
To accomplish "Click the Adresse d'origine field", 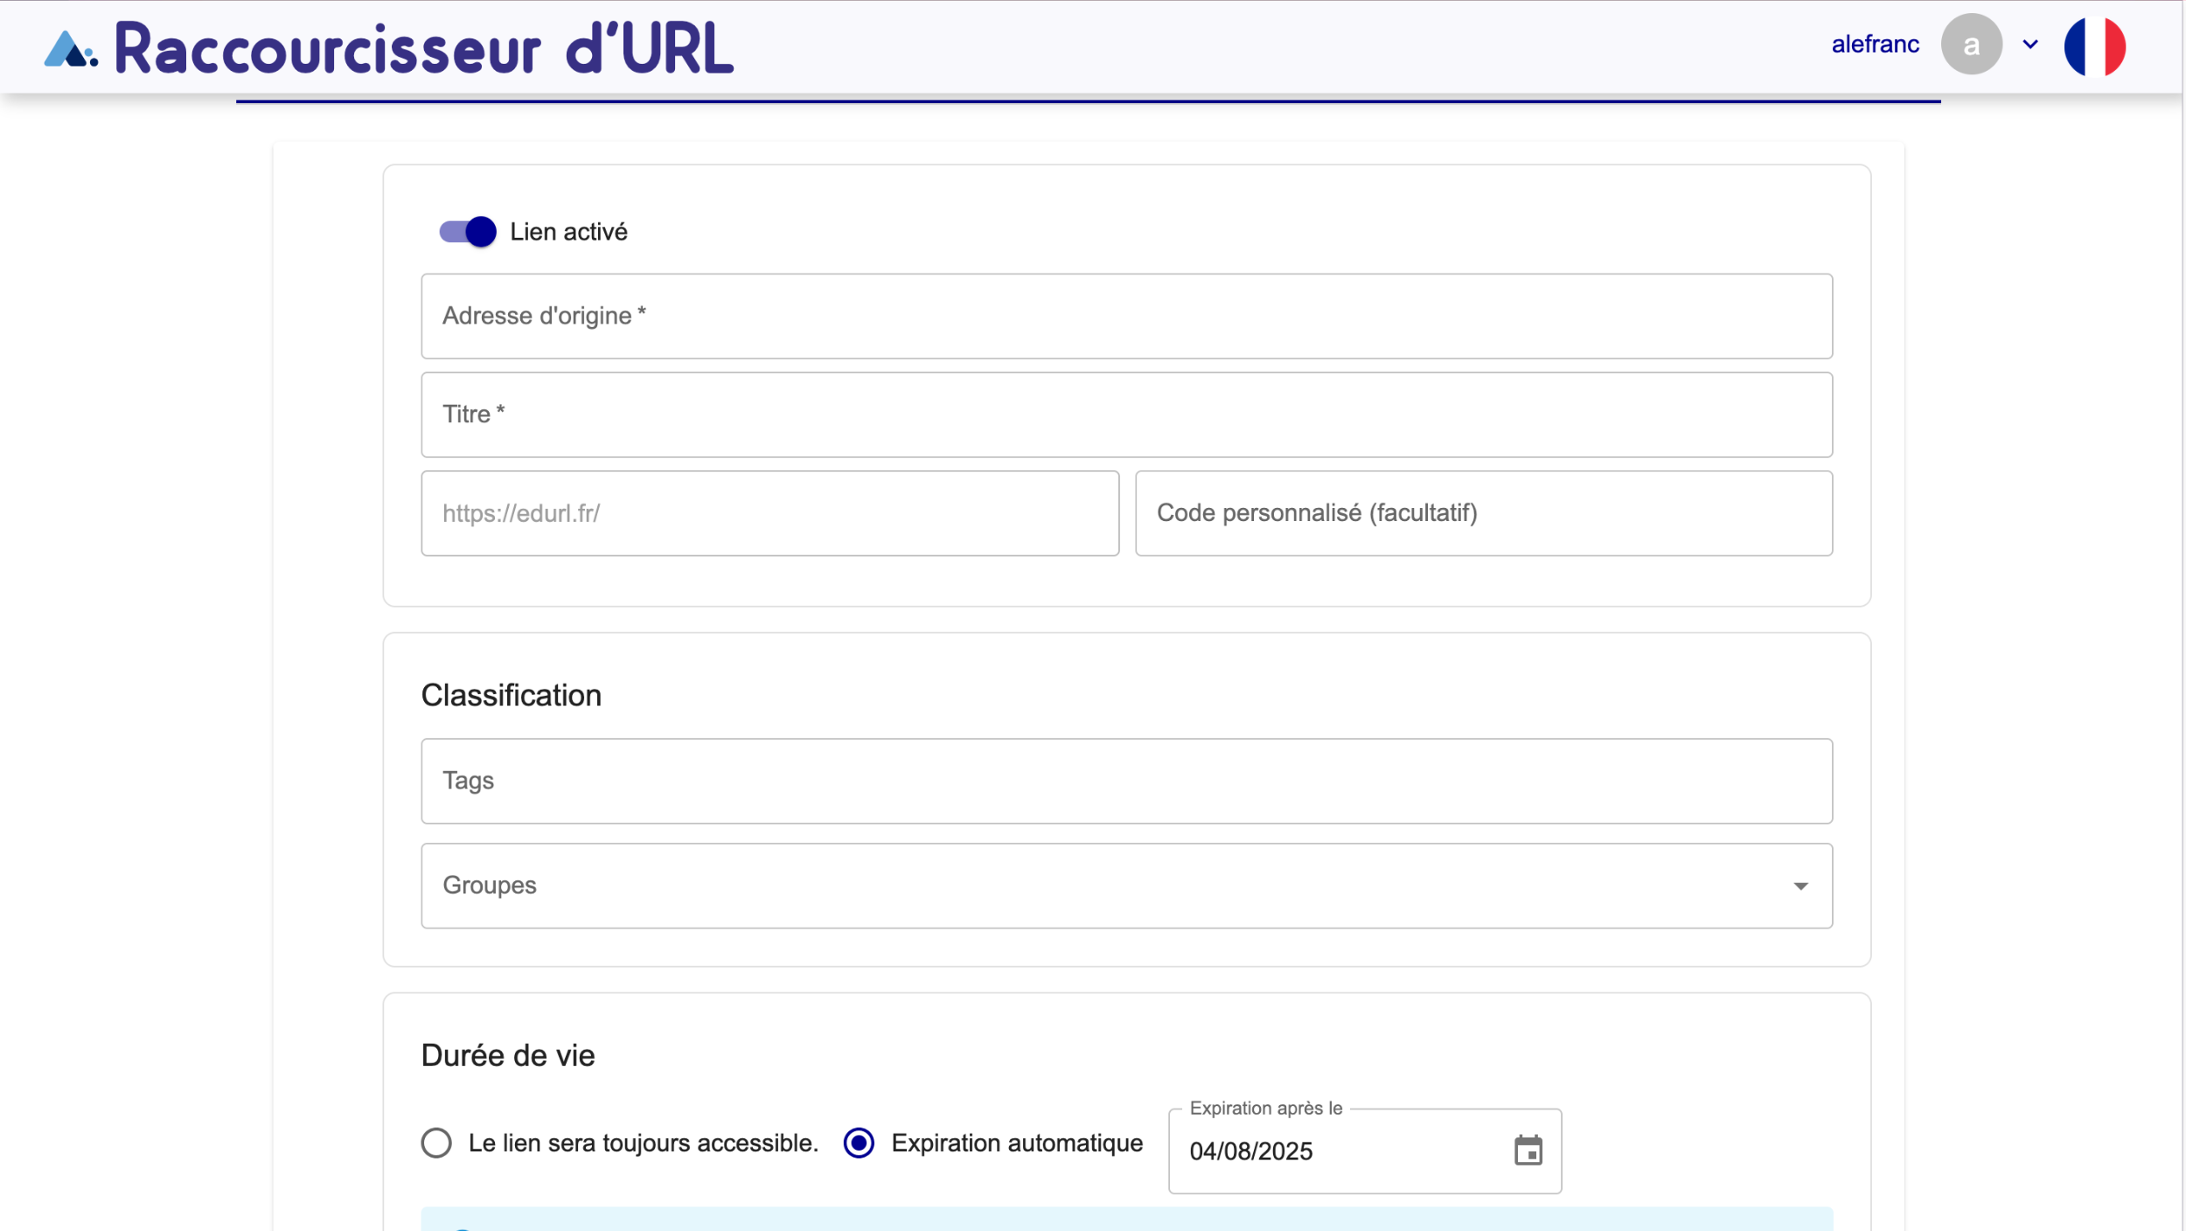I will pyautogui.click(x=1126, y=316).
